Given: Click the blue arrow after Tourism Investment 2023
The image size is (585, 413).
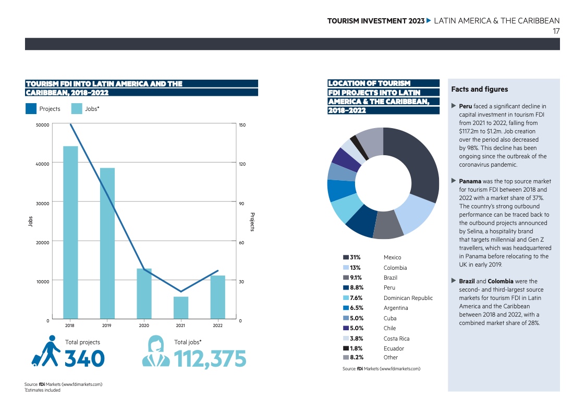Looking at the screenshot, I should tap(429, 21).
